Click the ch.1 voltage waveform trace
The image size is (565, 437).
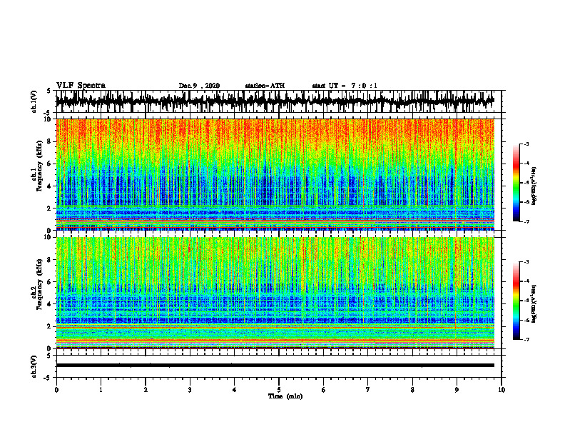click(275, 101)
